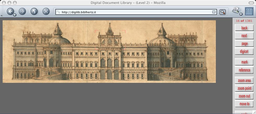Expand the address bar URL dropdown
This screenshot has height=114, width=256.
pos(214,12)
